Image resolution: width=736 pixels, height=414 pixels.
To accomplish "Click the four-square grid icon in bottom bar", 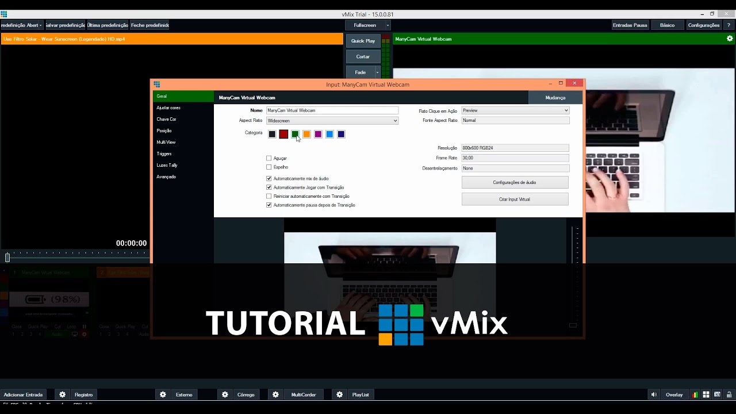I will click(x=706, y=394).
